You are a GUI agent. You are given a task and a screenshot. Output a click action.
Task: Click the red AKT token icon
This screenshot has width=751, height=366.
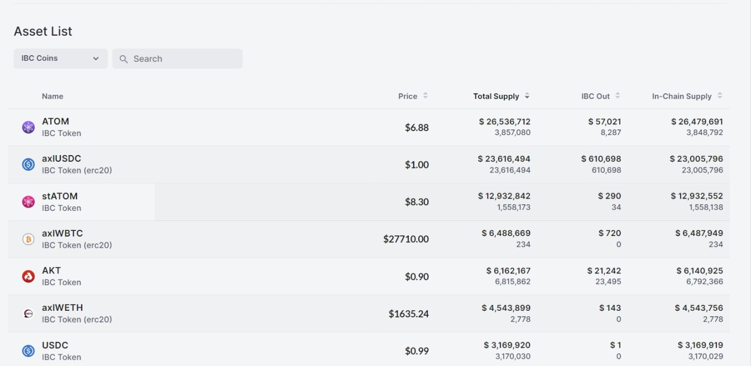point(28,276)
